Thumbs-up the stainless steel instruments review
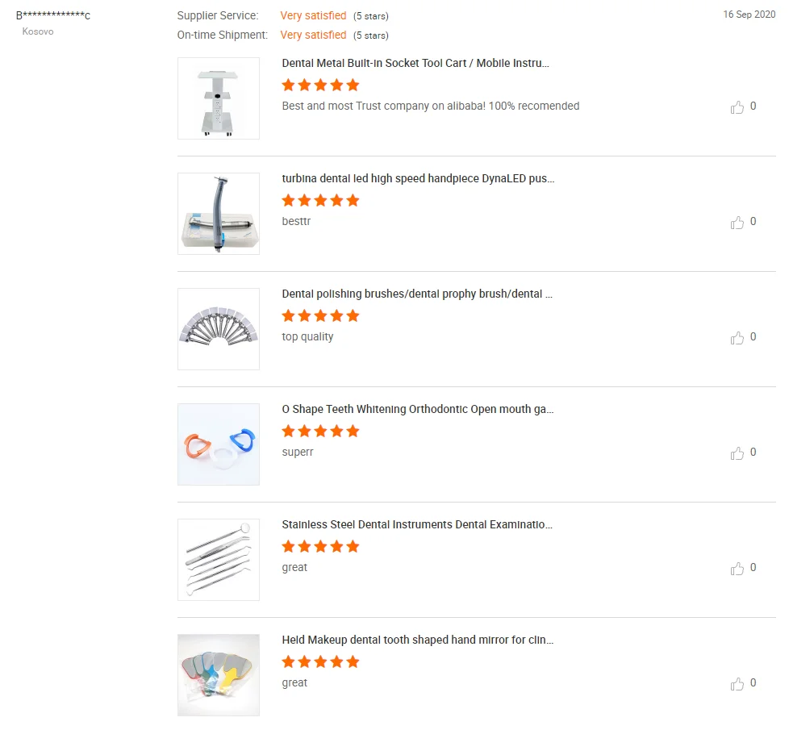The image size is (793, 730). [737, 568]
